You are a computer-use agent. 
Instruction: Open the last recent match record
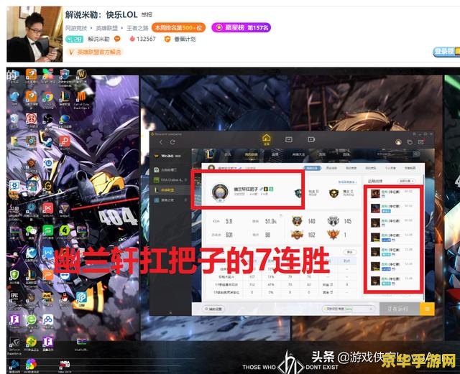coord(392,281)
